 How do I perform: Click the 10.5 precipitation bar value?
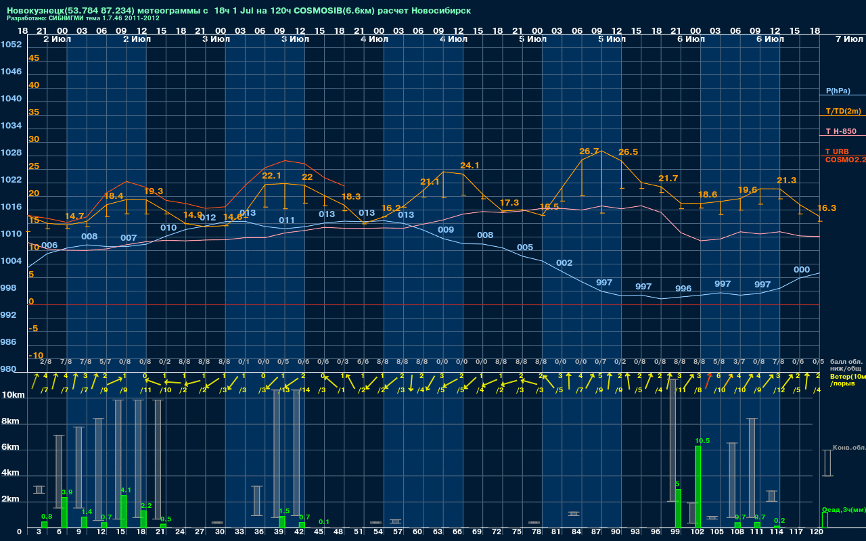(702, 441)
